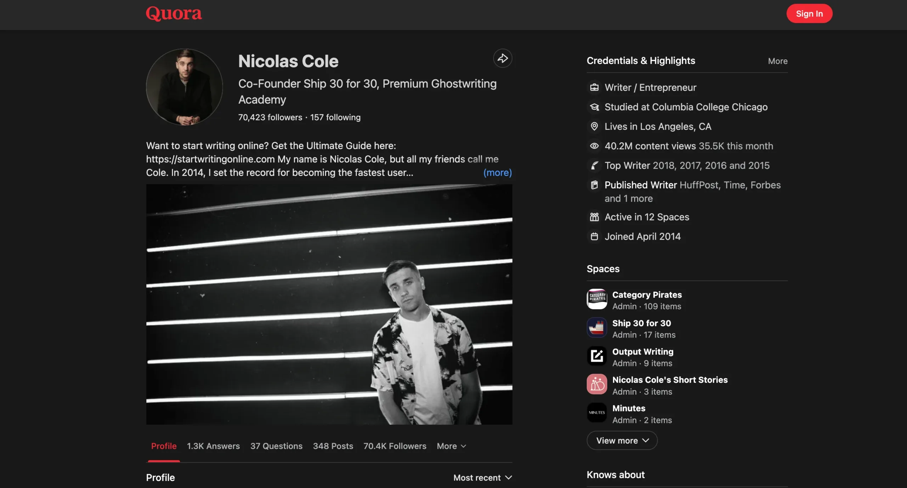The width and height of the screenshot is (907, 488).
Task: Open the Most recent sort dropdown
Action: coord(483,478)
